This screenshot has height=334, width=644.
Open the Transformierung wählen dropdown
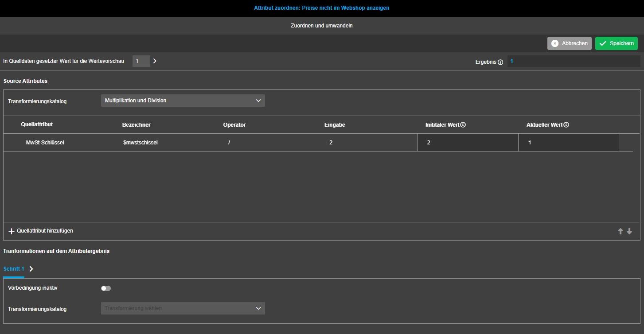tap(183, 308)
